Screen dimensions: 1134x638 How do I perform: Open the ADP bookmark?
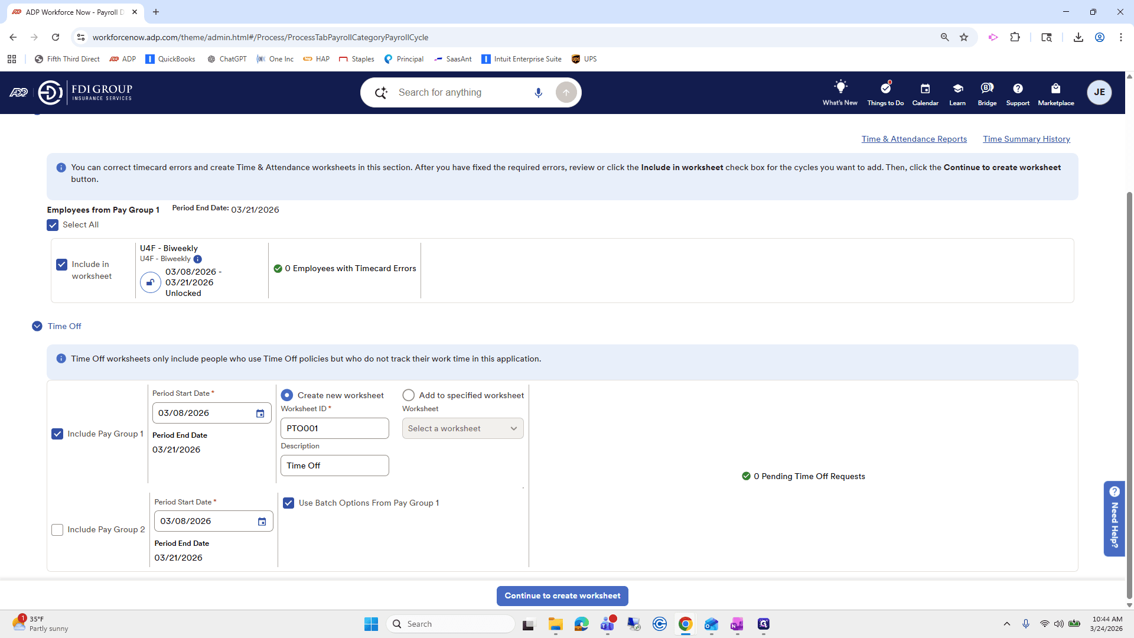(123, 59)
